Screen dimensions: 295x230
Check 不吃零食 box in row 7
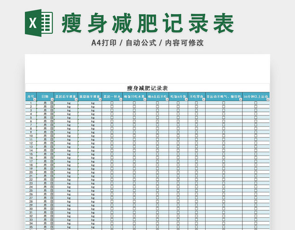[x=196, y=125]
